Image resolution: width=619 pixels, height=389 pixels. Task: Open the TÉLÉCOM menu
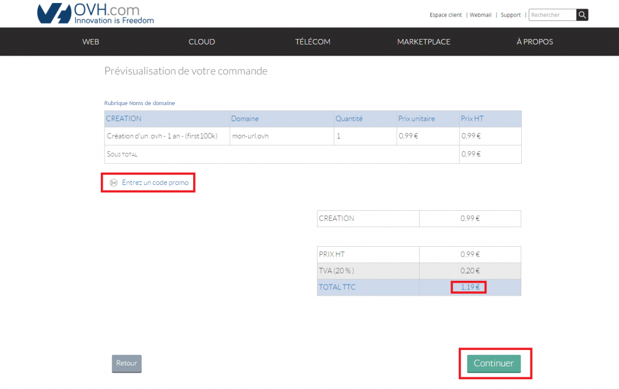coord(313,42)
